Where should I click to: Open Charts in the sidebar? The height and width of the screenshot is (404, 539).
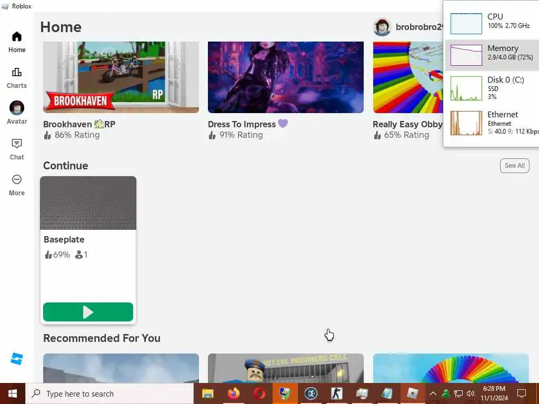pos(17,78)
